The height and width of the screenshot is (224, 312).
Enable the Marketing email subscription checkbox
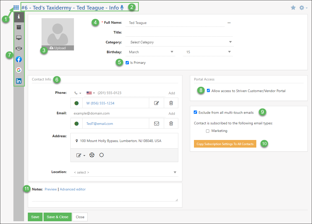[x=208, y=131]
